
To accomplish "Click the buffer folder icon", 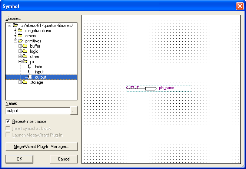I will coord(25,46).
